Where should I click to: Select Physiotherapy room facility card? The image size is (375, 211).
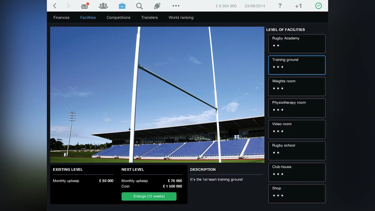click(297, 108)
